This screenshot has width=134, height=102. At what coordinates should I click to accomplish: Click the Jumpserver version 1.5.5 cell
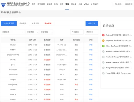pos(62,74)
